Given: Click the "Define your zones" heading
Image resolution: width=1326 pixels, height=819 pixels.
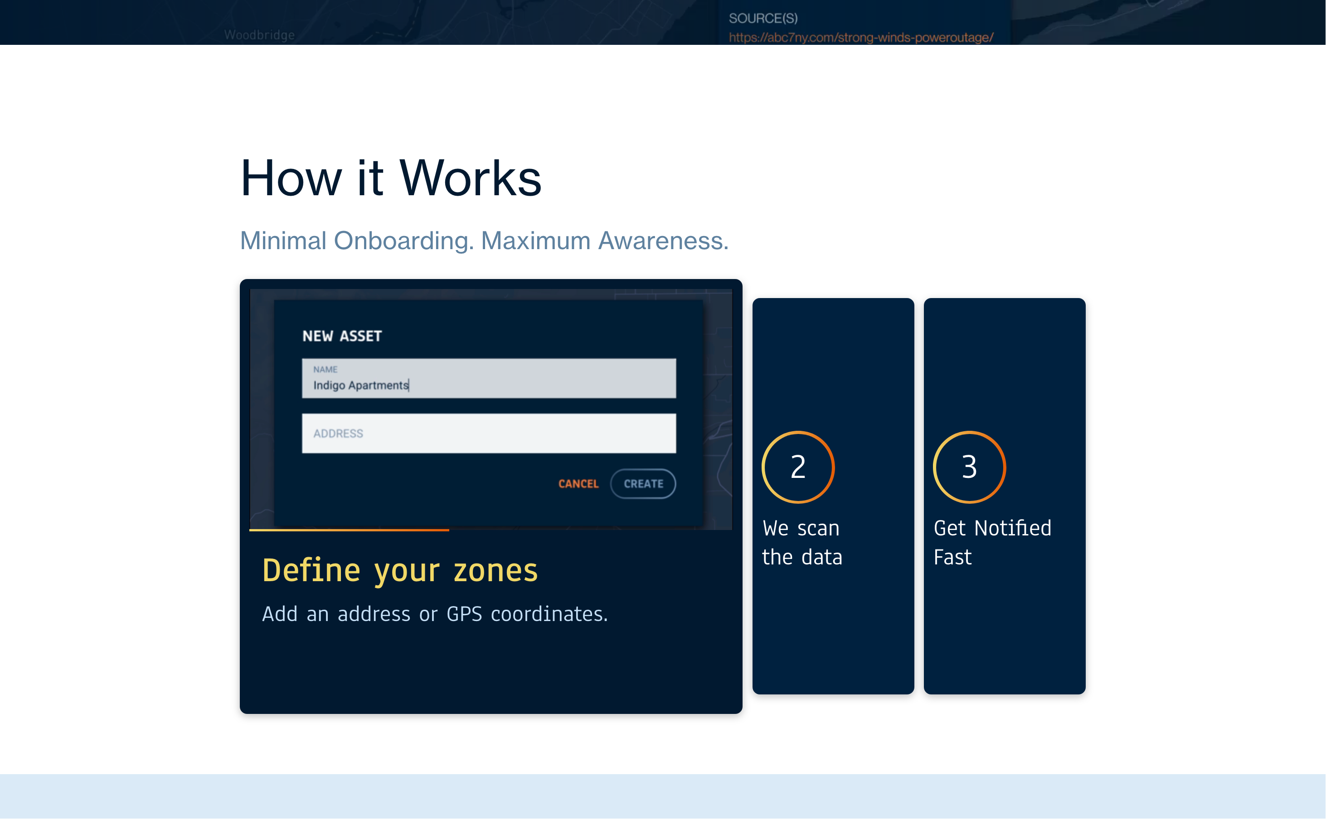Looking at the screenshot, I should pyautogui.click(x=399, y=570).
